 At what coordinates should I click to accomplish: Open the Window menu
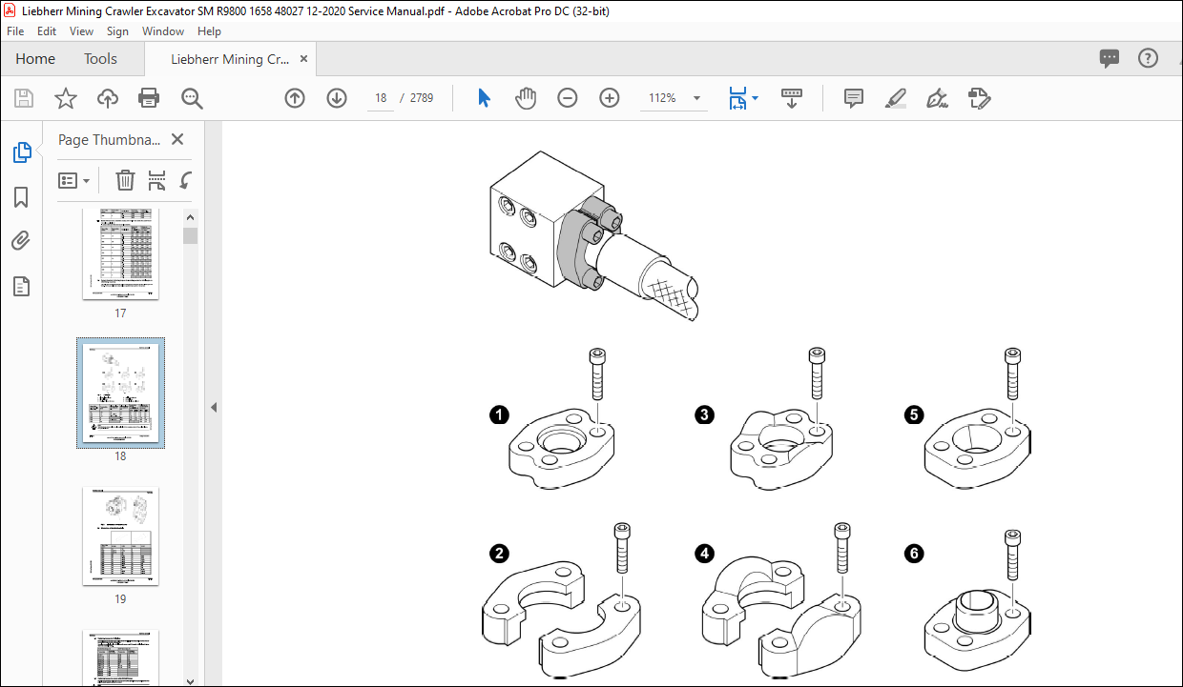tap(163, 31)
